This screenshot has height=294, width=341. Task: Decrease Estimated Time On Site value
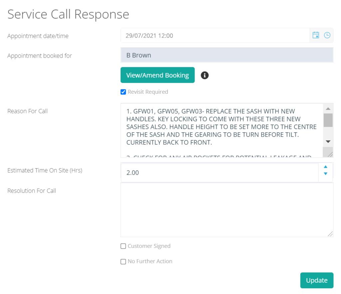(x=326, y=174)
